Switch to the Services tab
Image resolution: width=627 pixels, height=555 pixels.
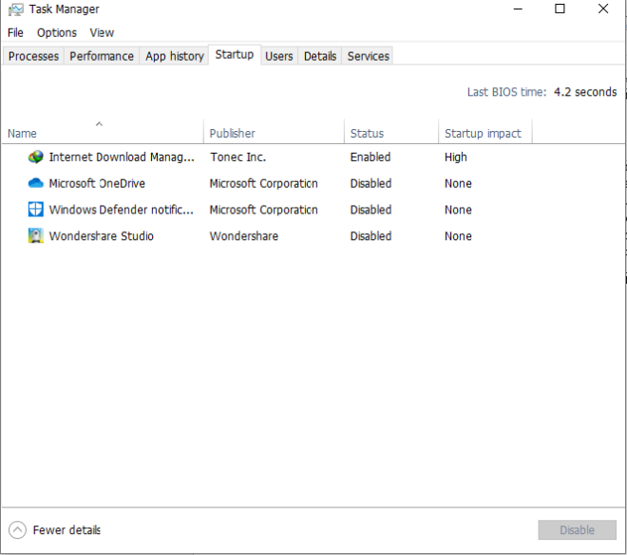tap(369, 56)
